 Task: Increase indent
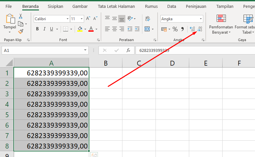pos(137,29)
